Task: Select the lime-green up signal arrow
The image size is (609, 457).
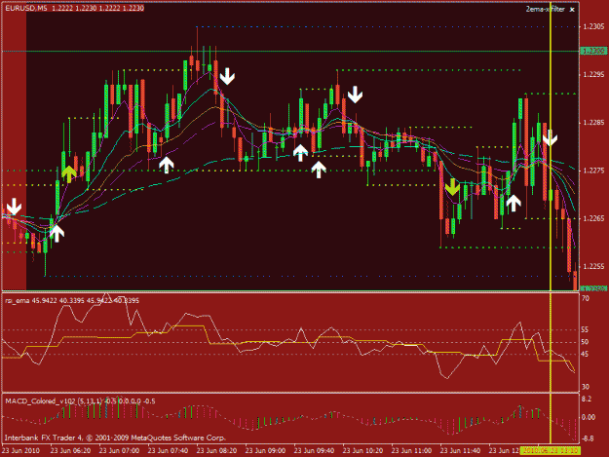Action: coord(69,174)
